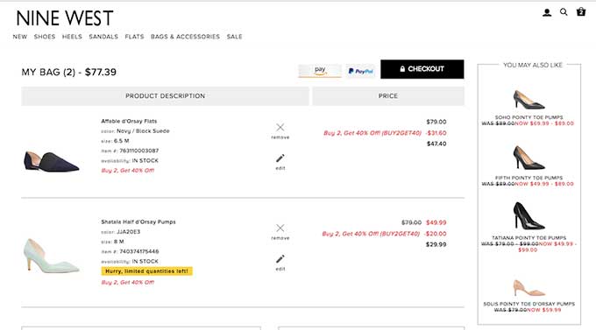The image size is (596, 330).
Task: View the navy flats thumbnail image
Action: point(52,161)
